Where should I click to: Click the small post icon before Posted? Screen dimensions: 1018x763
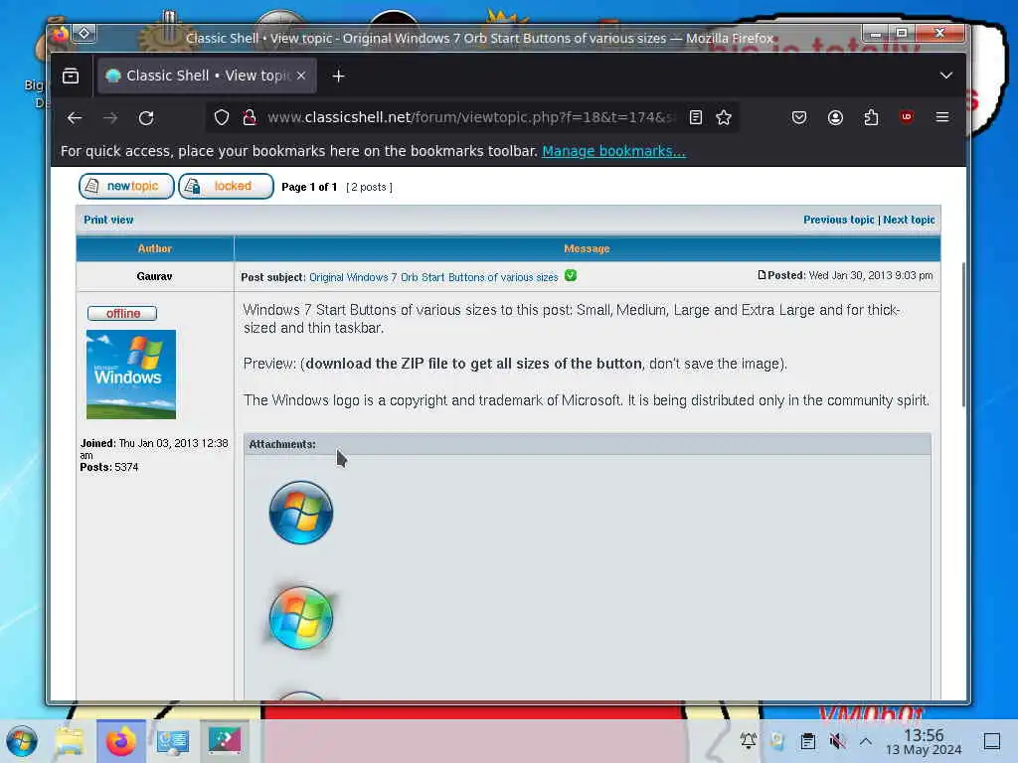click(762, 275)
